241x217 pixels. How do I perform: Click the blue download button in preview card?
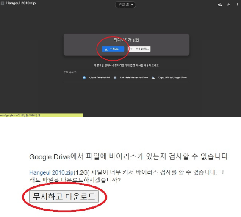(113, 49)
